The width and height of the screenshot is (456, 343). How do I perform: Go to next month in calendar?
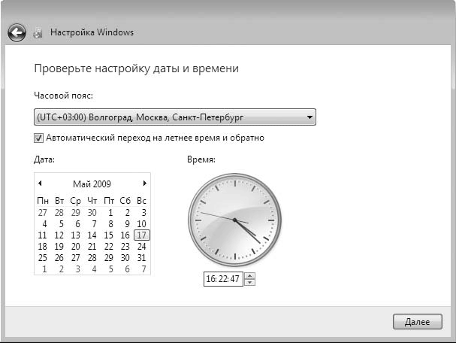tap(144, 183)
